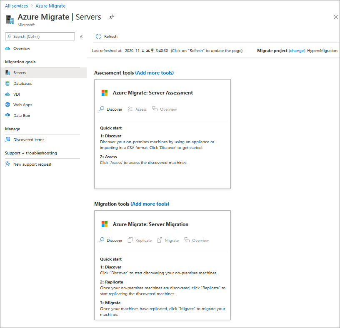340x328 pixels.
Task: Click the Migrate arrow icon
Action: [160, 240]
